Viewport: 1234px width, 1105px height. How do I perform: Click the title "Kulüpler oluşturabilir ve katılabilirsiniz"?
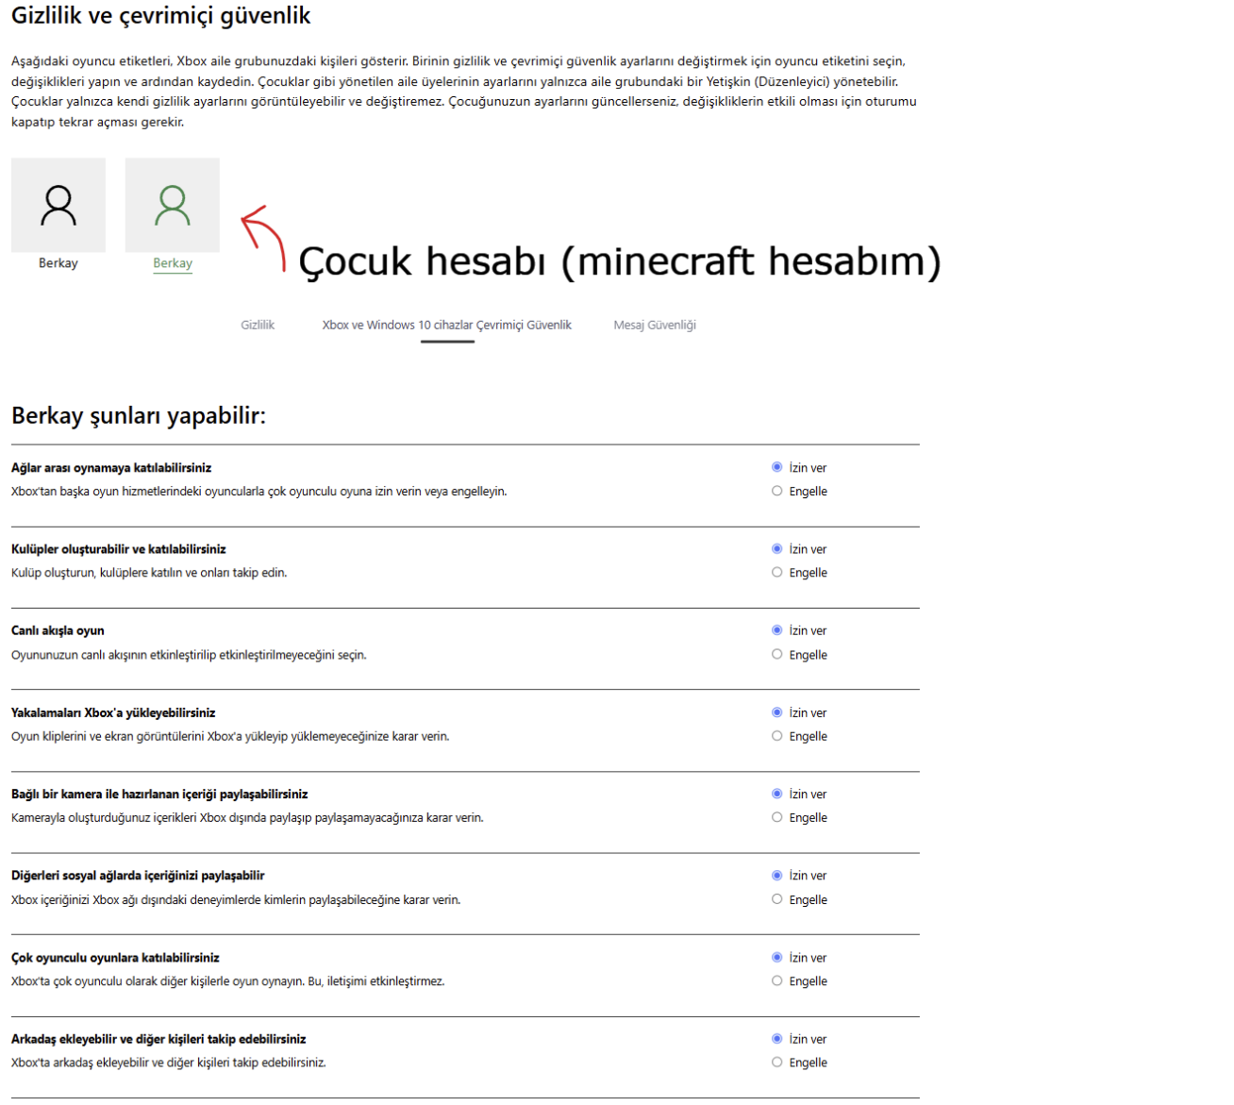pyautogui.click(x=119, y=549)
